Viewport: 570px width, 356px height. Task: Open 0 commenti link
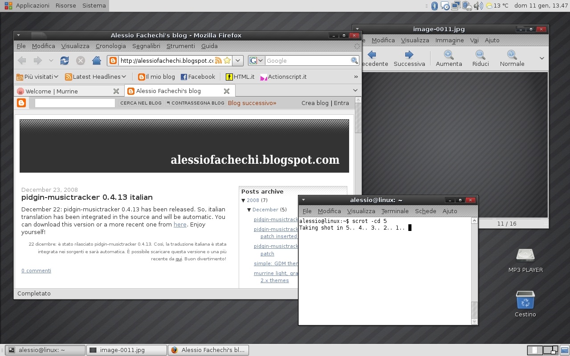click(36, 271)
